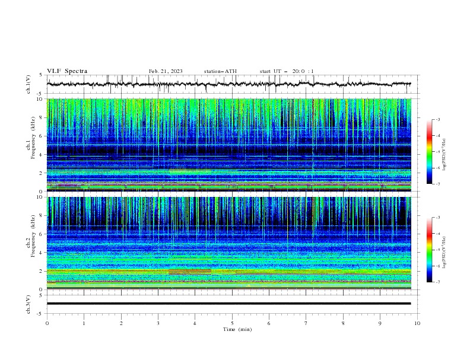Click the ch.1 voltage waveform trace
Screen dimensions: 470x363
[x=228, y=84]
